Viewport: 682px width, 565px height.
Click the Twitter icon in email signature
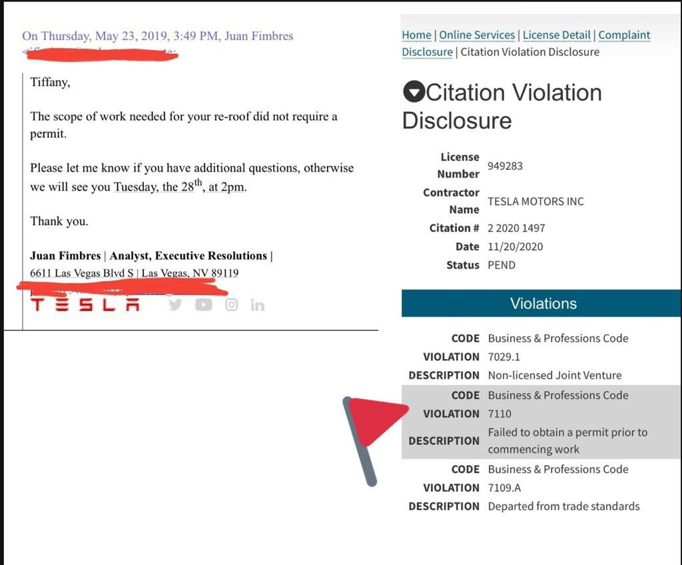click(x=175, y=304)
